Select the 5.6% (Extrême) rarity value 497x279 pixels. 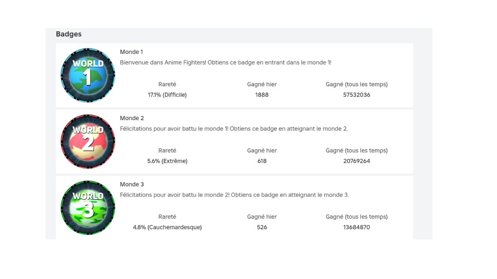tap(167, 161)
